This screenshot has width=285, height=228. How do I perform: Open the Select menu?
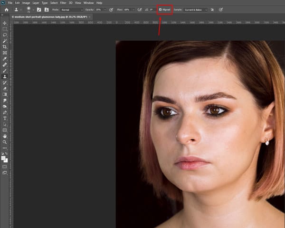54,3
